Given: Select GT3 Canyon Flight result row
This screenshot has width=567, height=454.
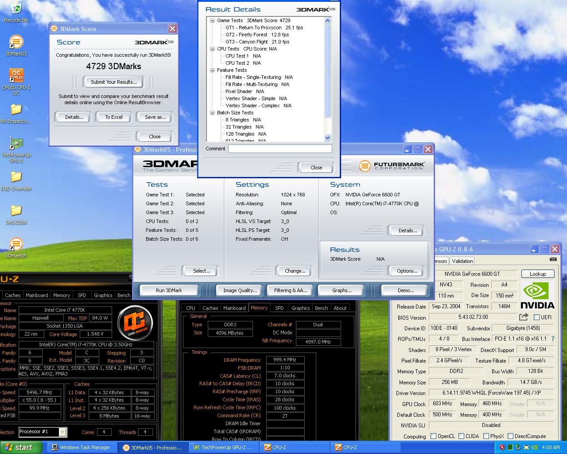Looking at the screenshot, I should click(257, 42).
